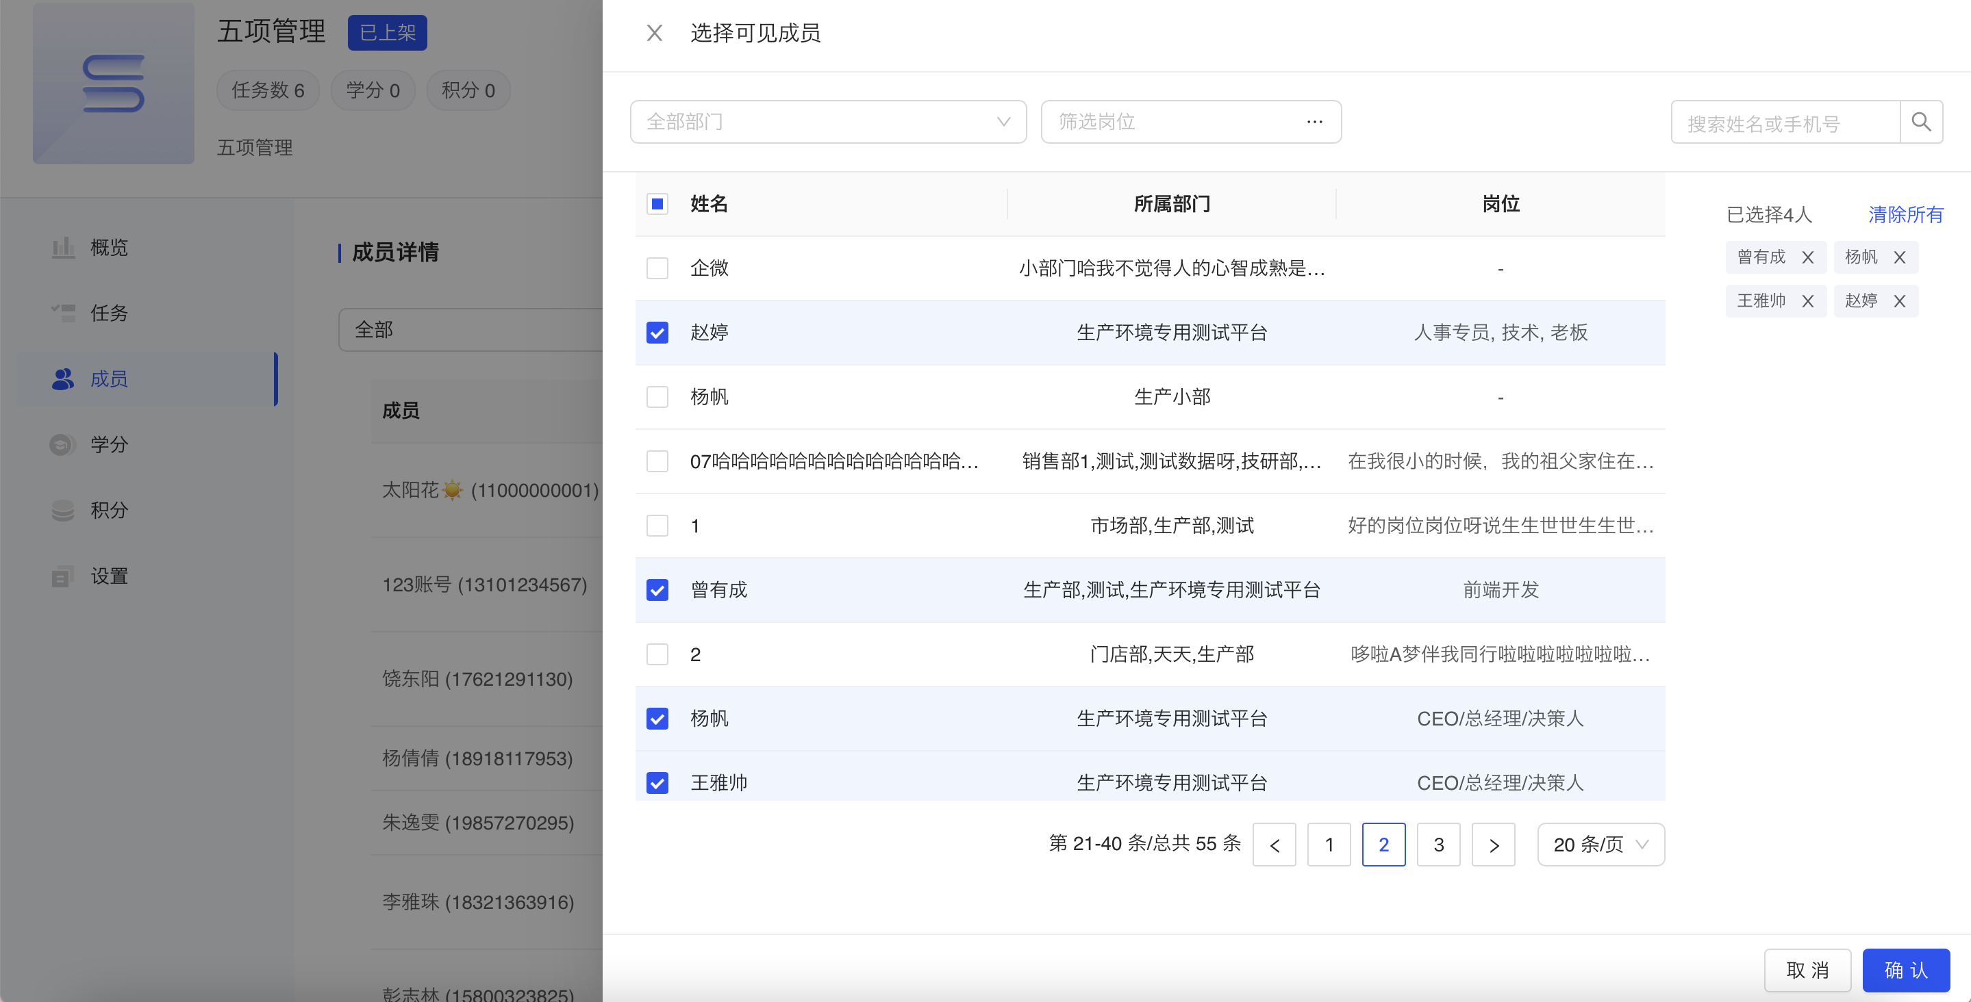Click the 设置 icon in sidebar

click(63, 576)
